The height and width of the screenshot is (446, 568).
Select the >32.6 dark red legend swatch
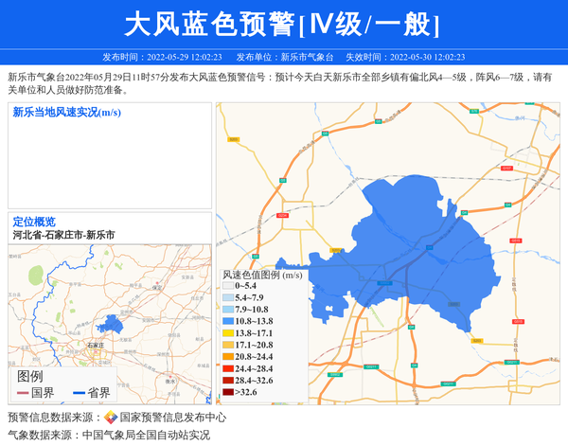click(x=227, y=392)
